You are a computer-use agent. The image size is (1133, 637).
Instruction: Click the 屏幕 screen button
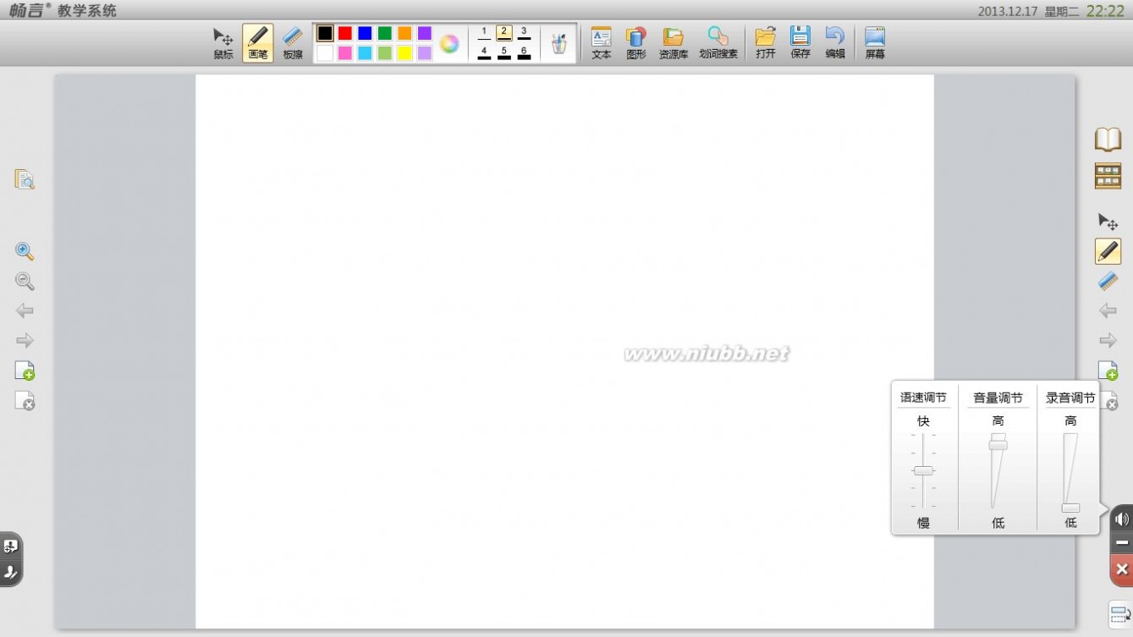click(875, 43)
